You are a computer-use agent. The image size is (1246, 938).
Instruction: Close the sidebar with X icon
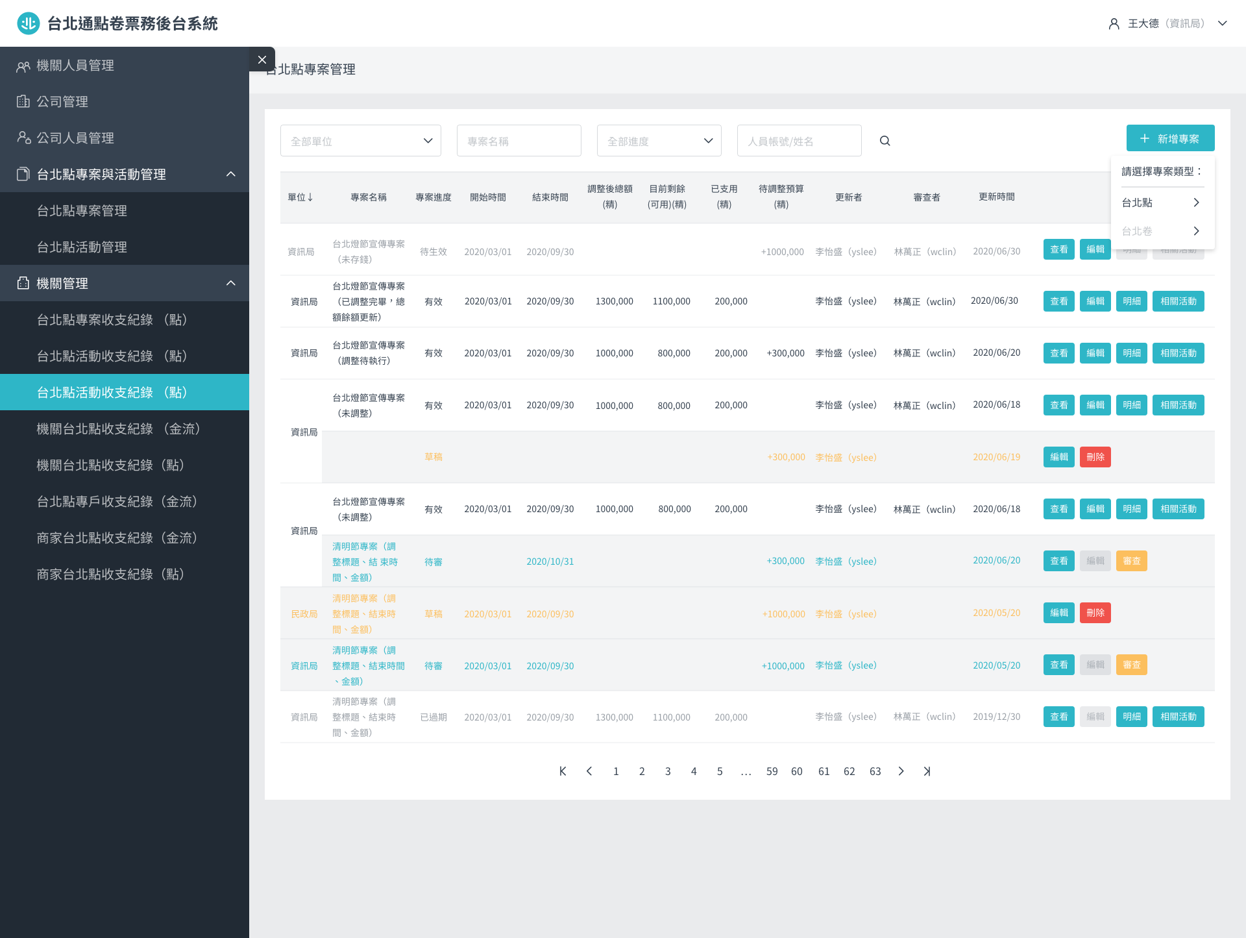[x=262, y=60]
